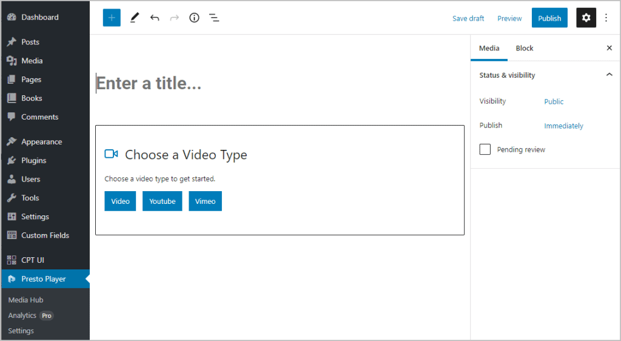Click the Appearance brush icon

(12, 141)
